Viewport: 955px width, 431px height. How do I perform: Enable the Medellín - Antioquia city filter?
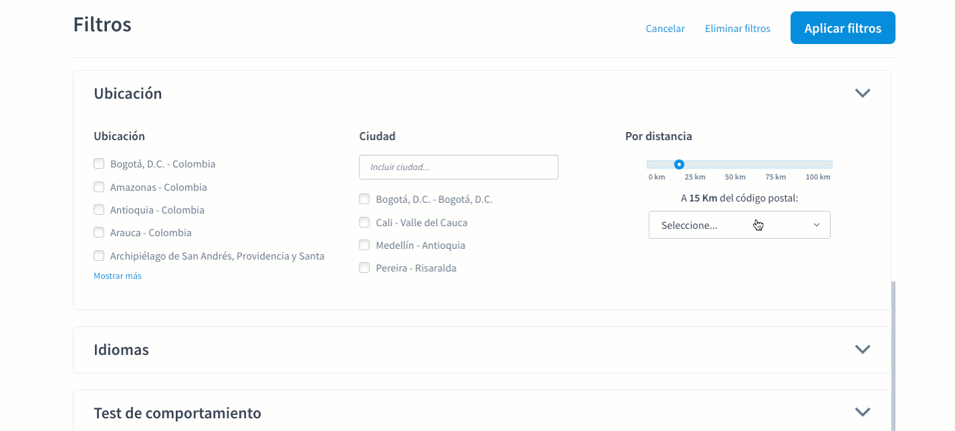click(364, 244)
